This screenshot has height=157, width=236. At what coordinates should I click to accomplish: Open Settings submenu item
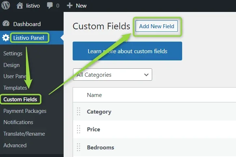point(13,54)
